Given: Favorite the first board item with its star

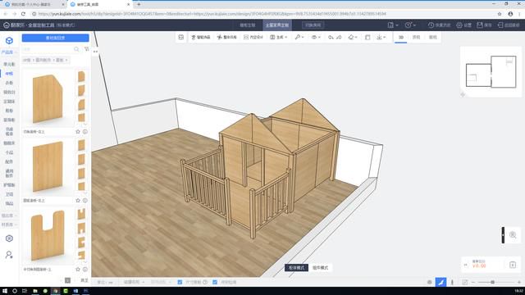Looking at the screenshot, I should [78, 132].
